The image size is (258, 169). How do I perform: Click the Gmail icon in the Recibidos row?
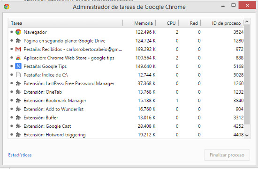[x=18, y=49]
